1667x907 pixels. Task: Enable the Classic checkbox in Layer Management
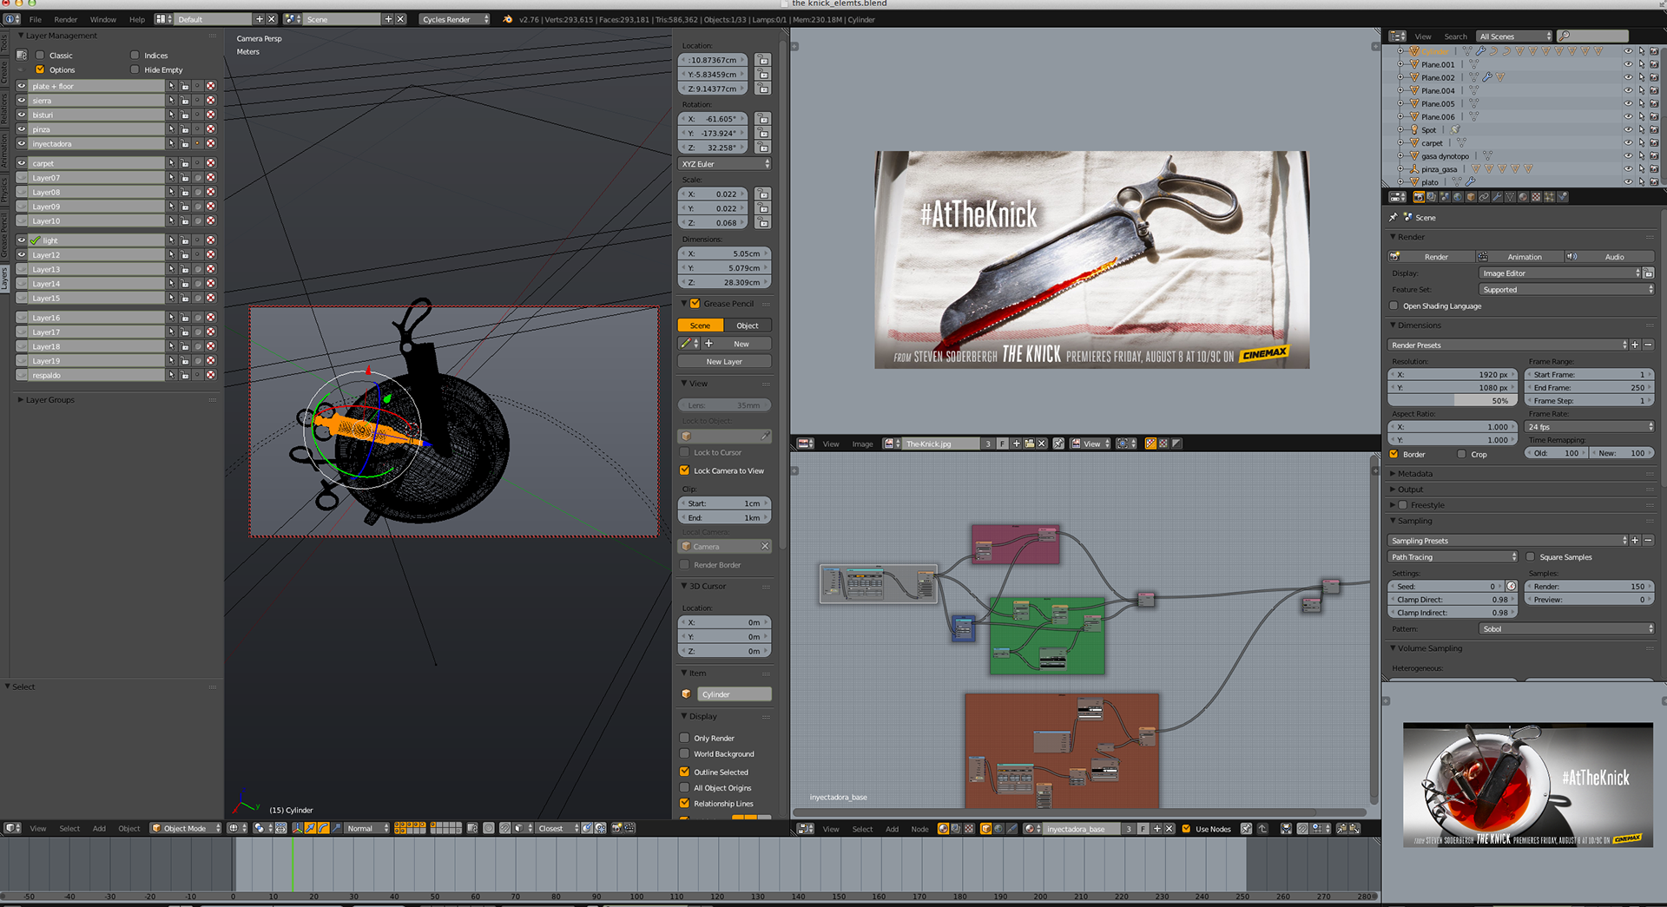40,55
